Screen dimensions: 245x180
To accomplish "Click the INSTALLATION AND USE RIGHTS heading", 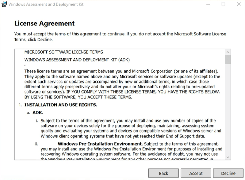I will (x=61, y=105).
